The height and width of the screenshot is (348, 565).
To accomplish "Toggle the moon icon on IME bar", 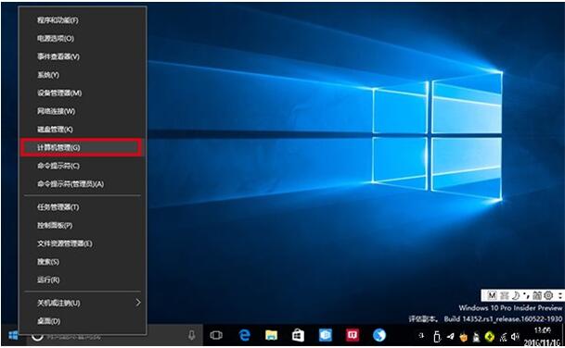I will [x=516, y=295].
